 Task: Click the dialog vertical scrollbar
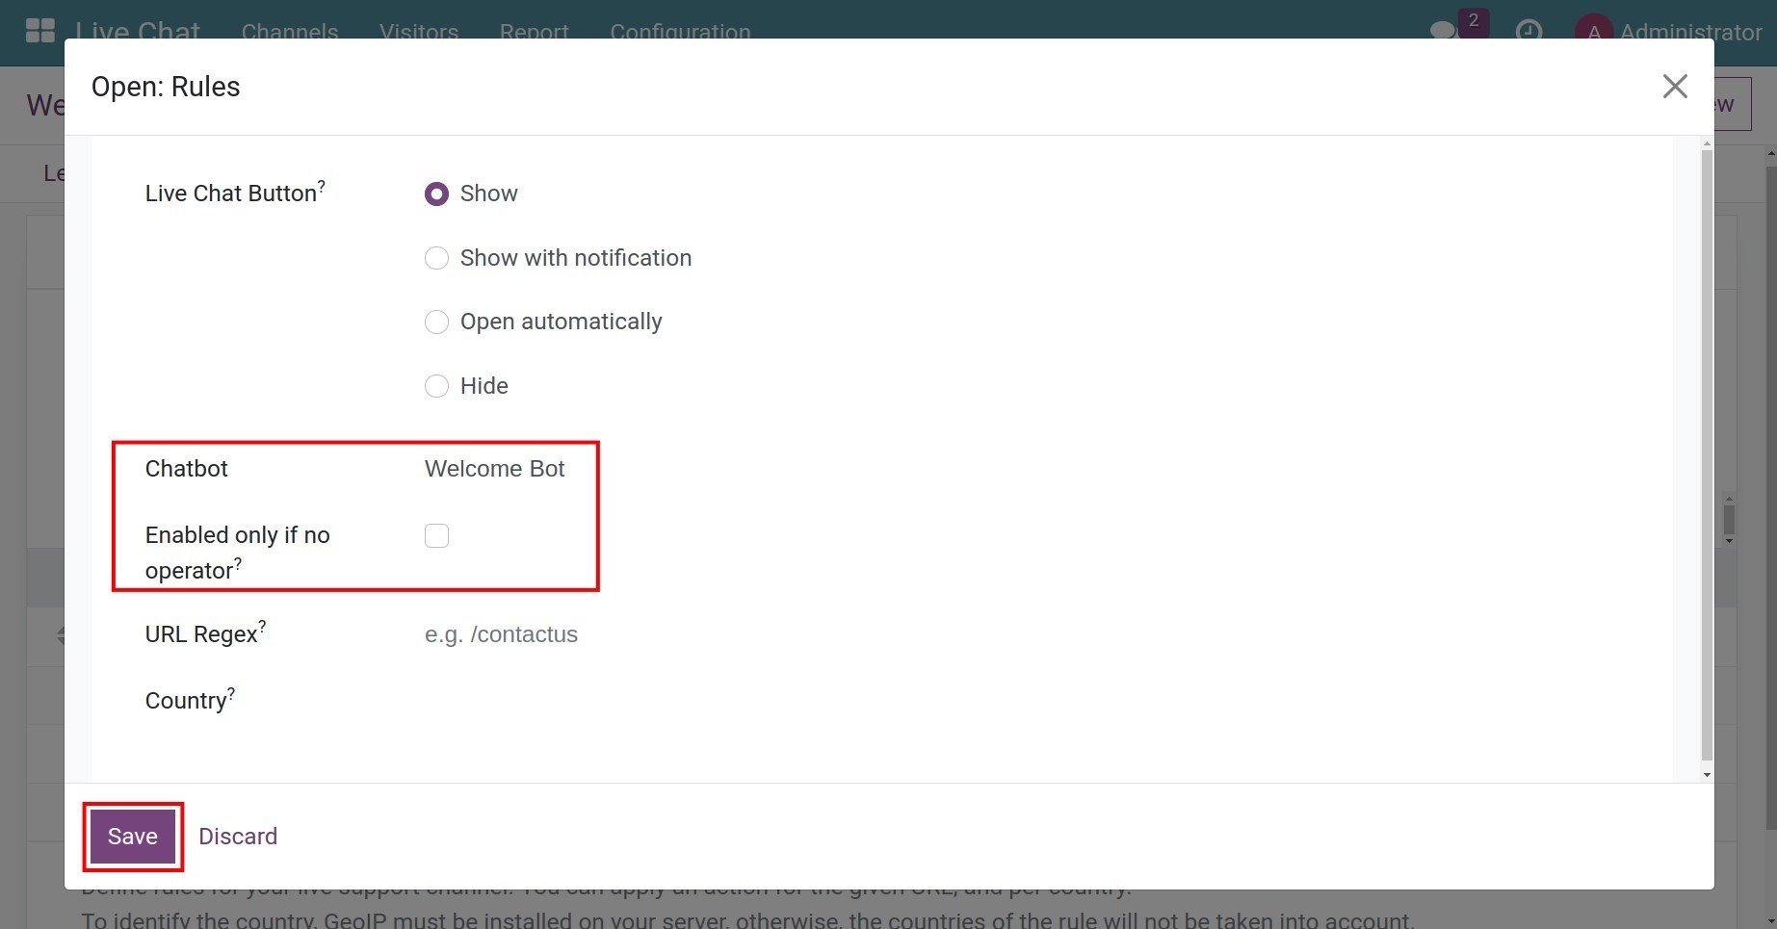[x=1707, y=454]
